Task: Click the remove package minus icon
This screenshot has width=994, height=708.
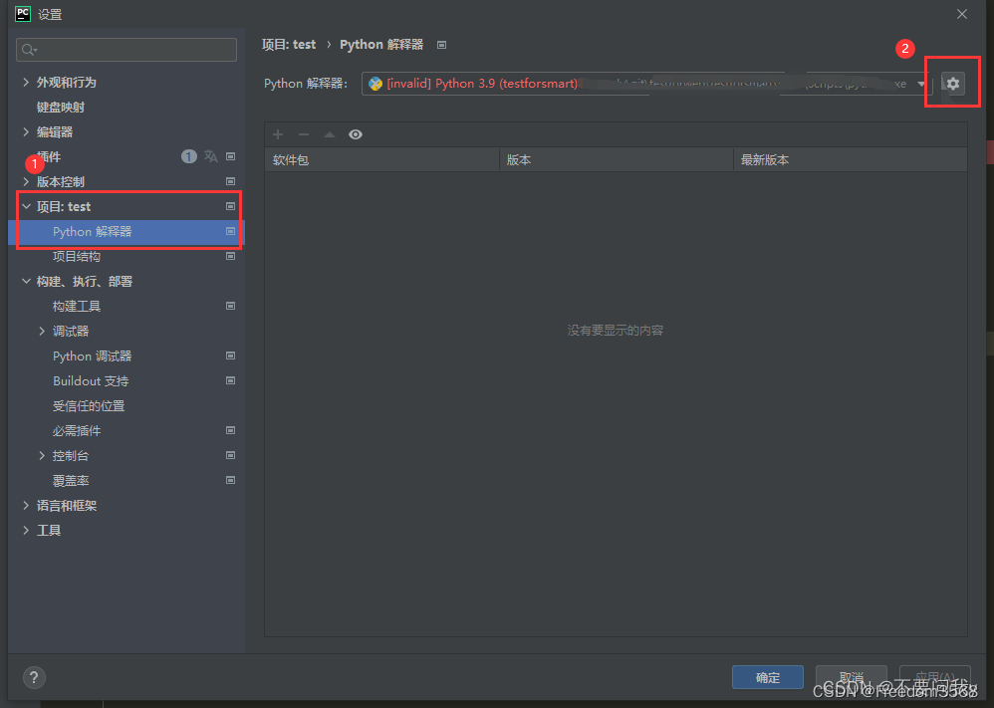Action: pyautogui.click(x=304, y=134)
